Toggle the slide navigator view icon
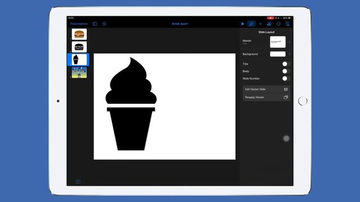 coord(95,24)
